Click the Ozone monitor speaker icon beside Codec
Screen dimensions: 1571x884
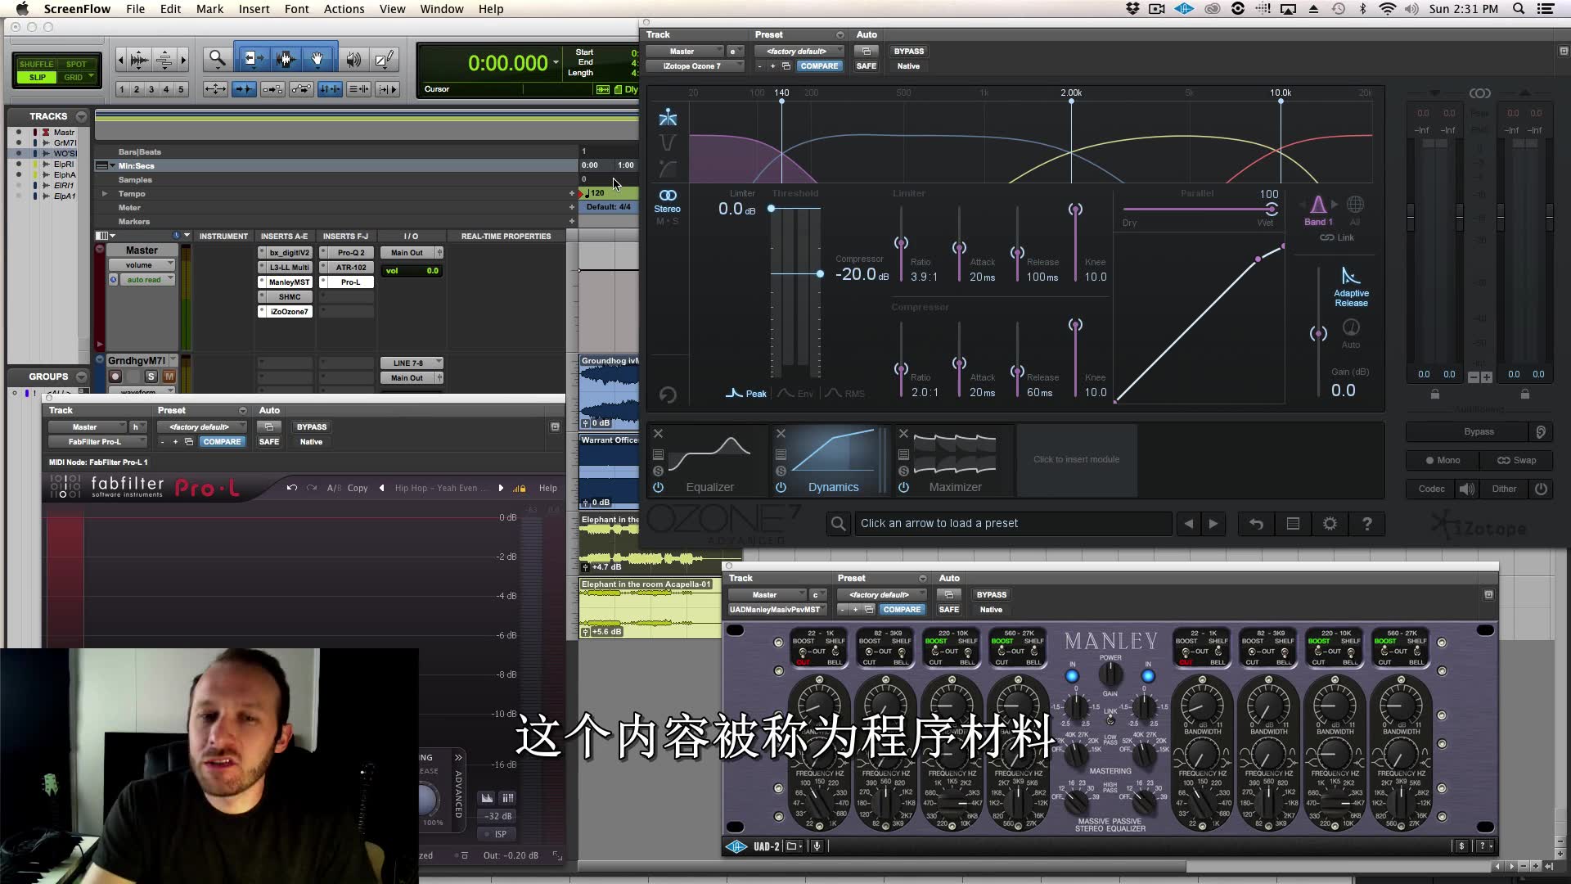1467,489
